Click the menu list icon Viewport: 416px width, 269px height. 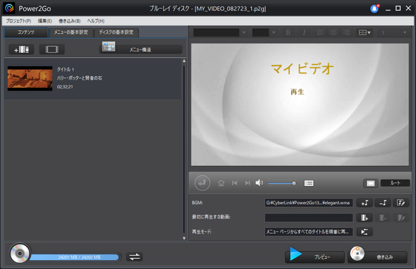pos(309,183)
